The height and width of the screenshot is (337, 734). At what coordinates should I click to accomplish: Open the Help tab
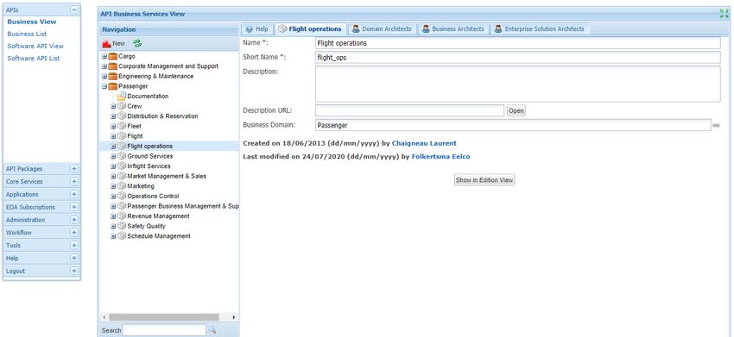pyautogui.click(x=256, y=29)
